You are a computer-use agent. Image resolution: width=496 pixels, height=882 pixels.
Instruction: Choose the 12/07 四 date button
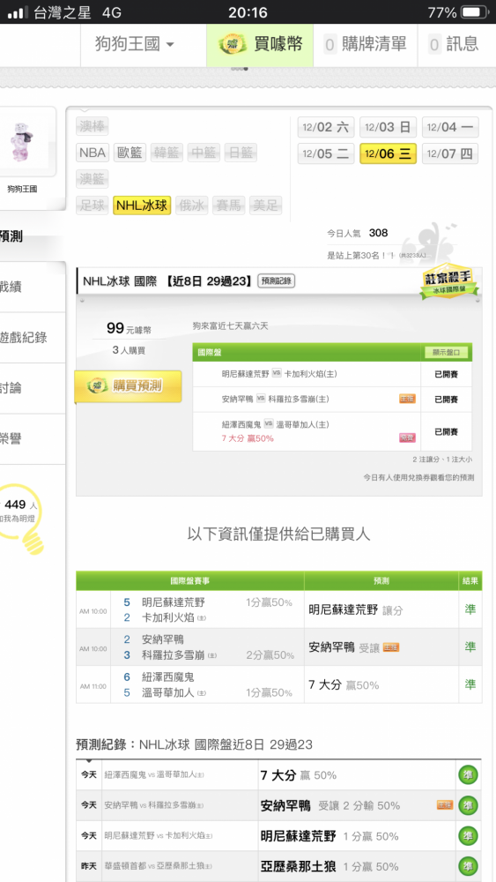450,153
